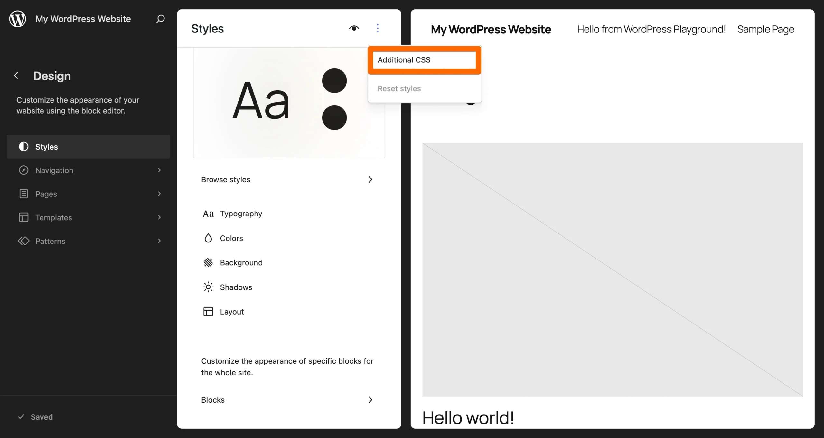The image size is (824, 438).
Task: Go back using the Design arrow
Action: [x=16, y=76]
